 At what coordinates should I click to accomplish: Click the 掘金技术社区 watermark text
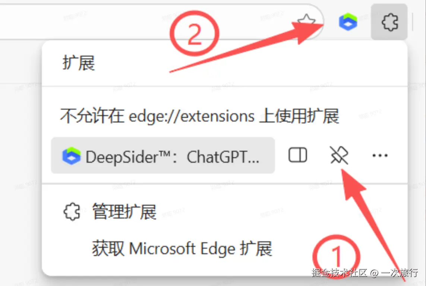[339, 273]
